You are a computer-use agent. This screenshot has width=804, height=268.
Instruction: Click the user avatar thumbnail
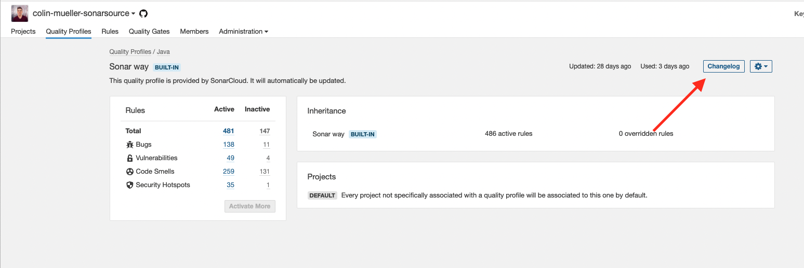click(x=20, y=13)
